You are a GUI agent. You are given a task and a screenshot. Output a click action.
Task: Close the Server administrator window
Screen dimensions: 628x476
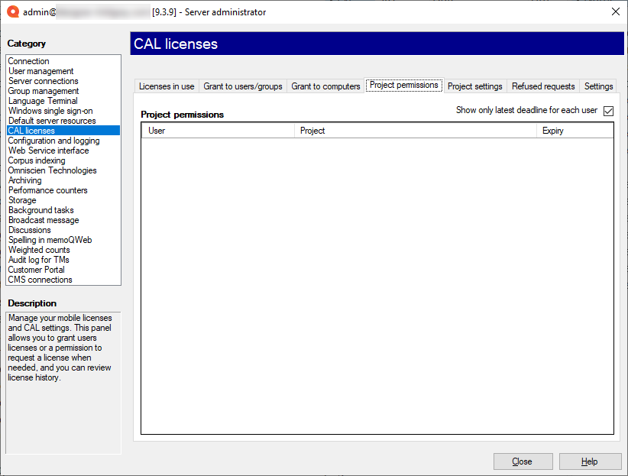pyautogui.click(x=615, y=11)
